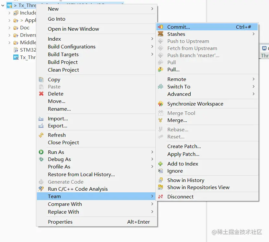Click the Show in History icon

(x=161, y=180)
